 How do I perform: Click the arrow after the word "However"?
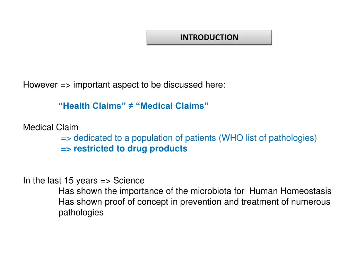click(x=66, y=85)
